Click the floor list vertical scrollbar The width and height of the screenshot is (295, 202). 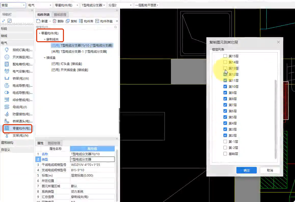point(276,119)
